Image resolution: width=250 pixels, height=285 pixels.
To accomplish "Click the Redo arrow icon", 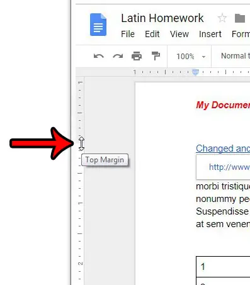I will 118,56.
